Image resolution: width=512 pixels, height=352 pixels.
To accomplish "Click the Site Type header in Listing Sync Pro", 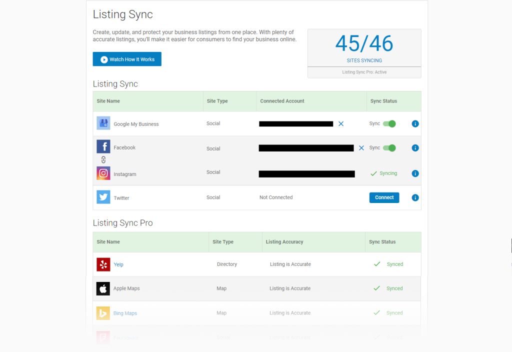I will 223,241.
